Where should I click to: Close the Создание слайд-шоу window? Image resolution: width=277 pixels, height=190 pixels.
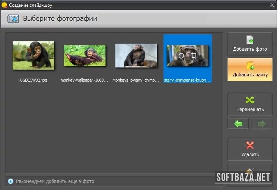coord(271,5)
